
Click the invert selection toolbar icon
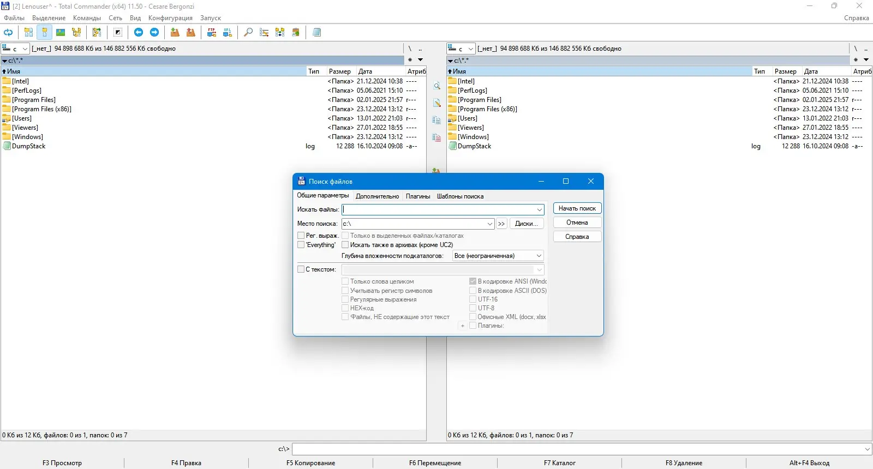[118, 32]
